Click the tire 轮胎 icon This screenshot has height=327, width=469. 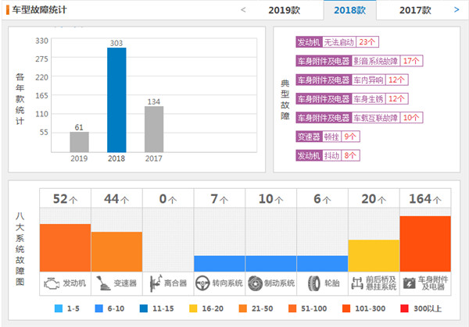coord(314,283)
